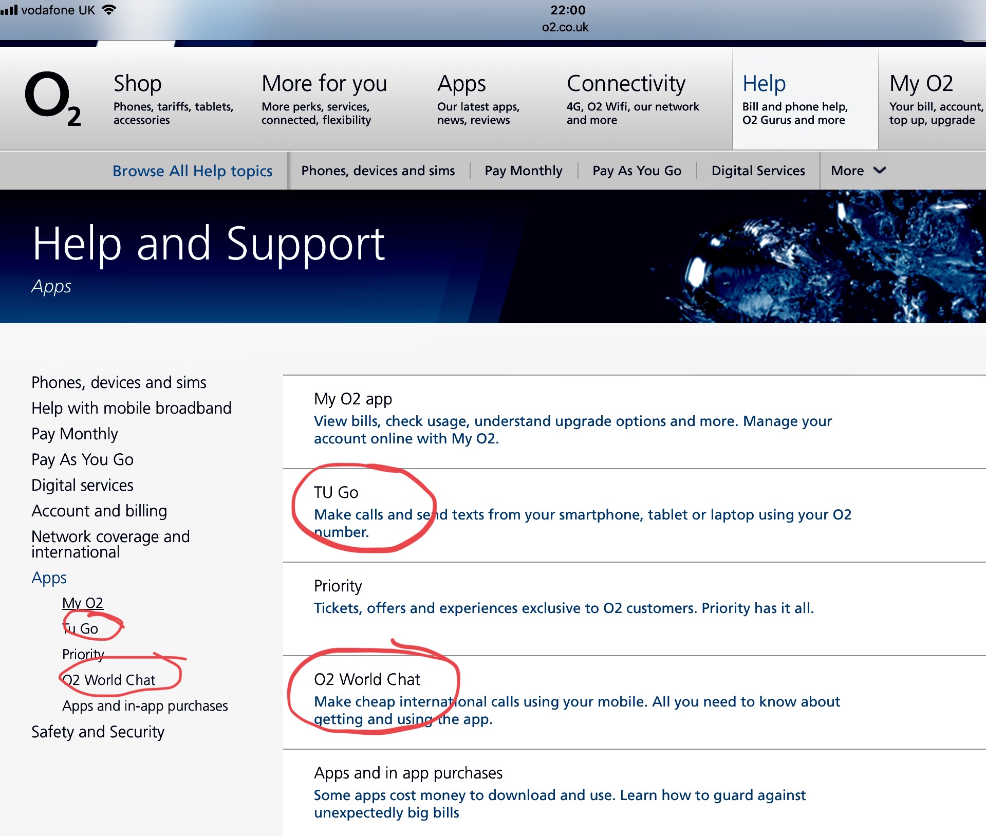Viewport: 986px width, 836px height.
Task: Select Pay Monthly in subnav bar
Action: (524, 171)
